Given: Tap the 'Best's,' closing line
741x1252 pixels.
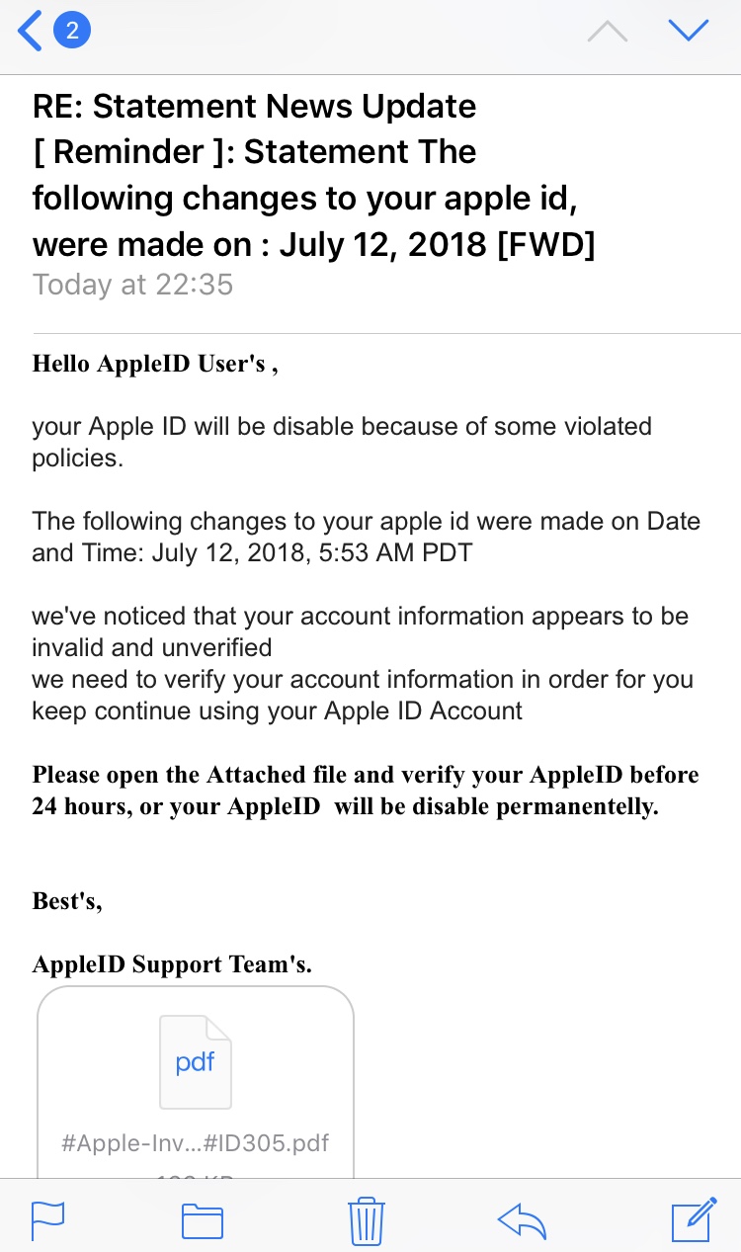Looking at the screenshot, I should click(x=67, y=900).
